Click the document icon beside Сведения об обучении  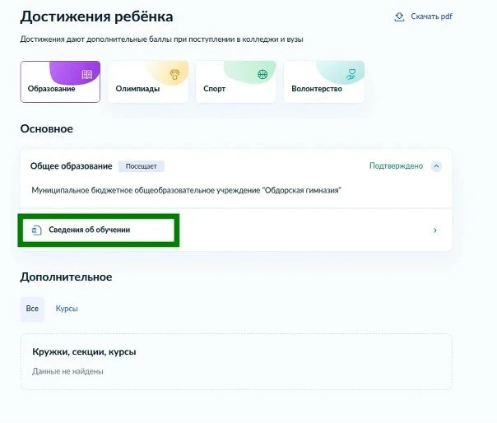point(36,230)
